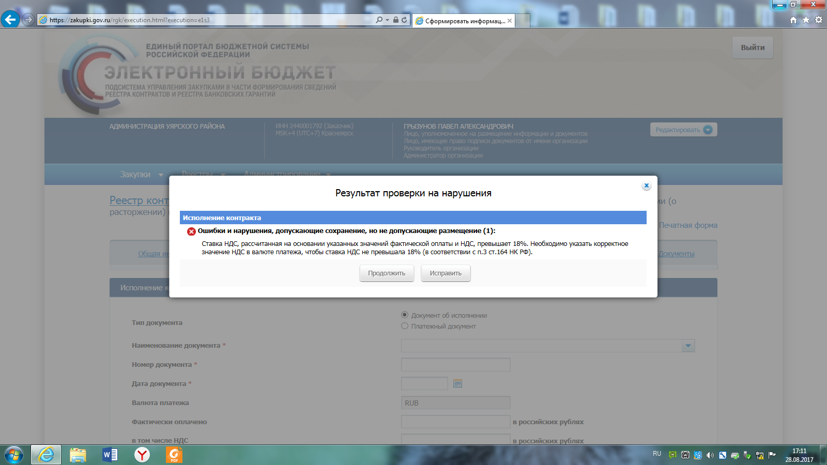Select Платежный документ radio button

(x=405, y=326)
